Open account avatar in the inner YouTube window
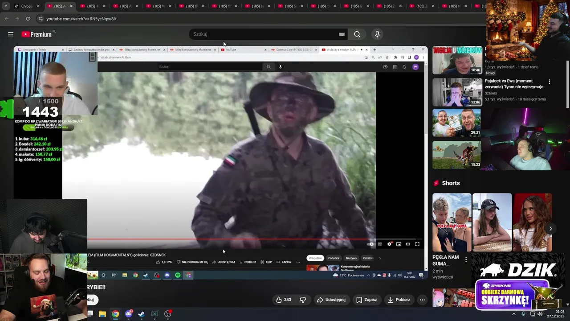The width and height of the screenshot is (570, 321). [x=415, y=67]
